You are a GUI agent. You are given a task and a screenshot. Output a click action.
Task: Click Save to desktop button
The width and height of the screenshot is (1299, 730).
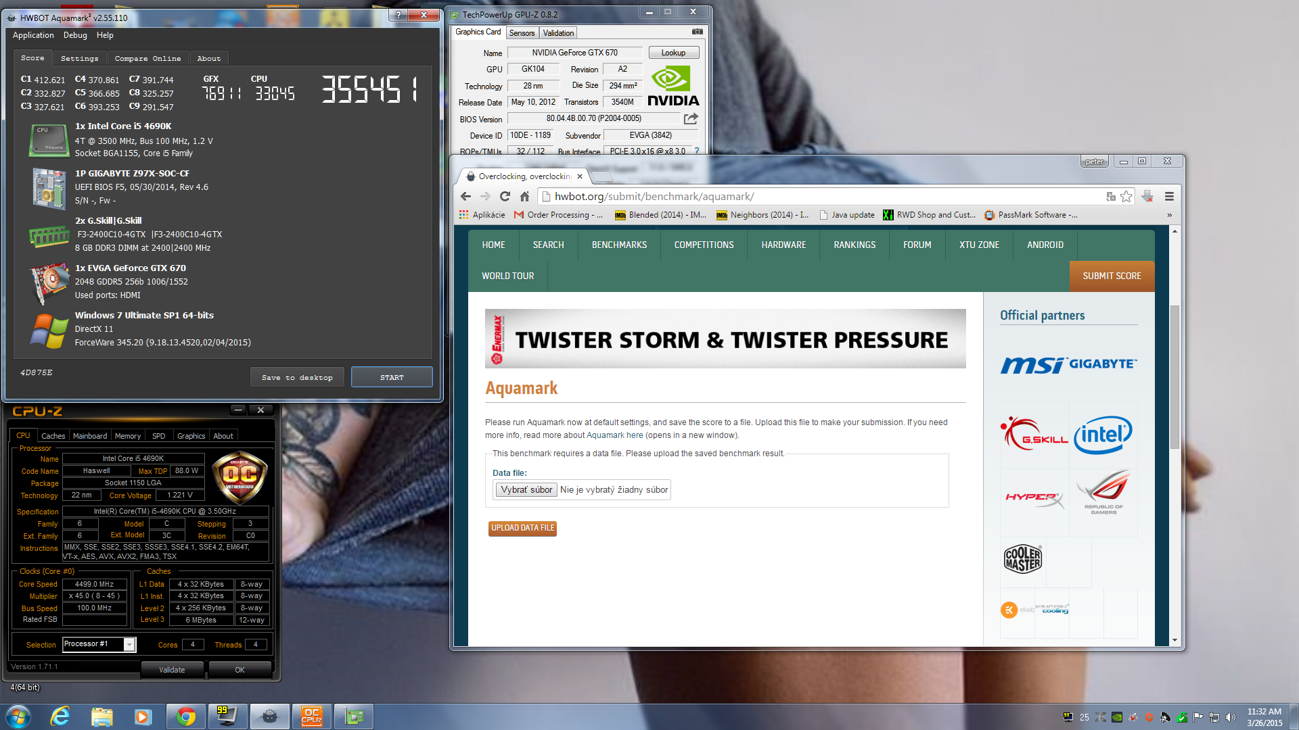tap(297, 377)
